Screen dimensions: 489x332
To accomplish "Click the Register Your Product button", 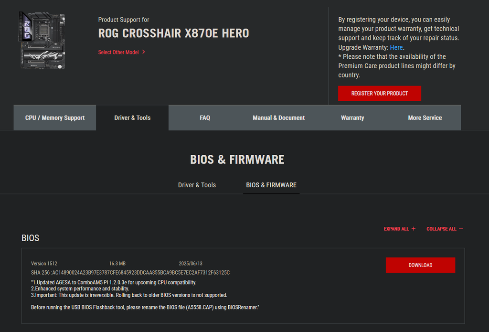I will pyautogui.click(x=379, y=93).
